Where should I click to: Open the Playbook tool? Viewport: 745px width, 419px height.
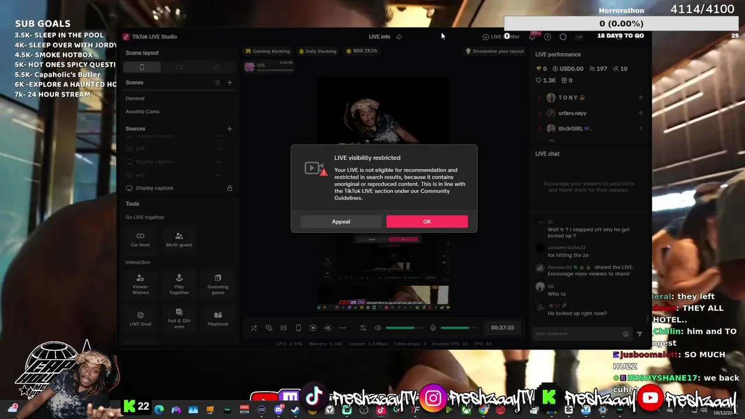coord(218,318)
